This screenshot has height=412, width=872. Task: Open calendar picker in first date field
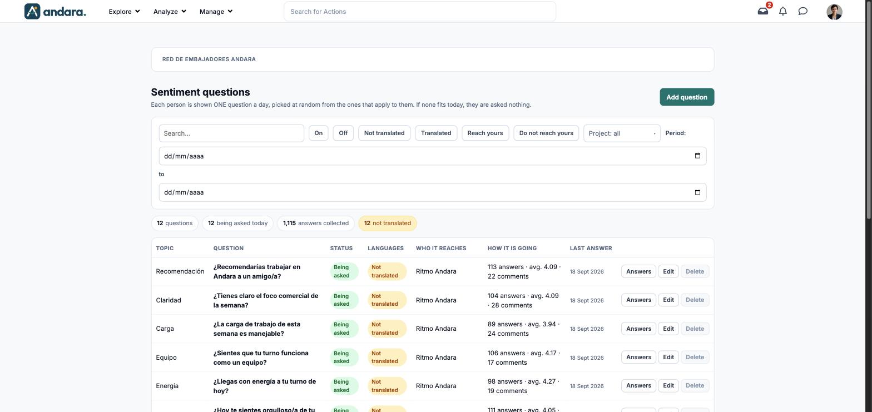[697, 156]
